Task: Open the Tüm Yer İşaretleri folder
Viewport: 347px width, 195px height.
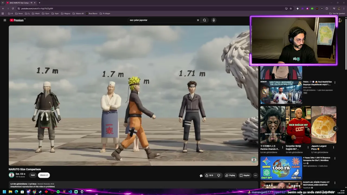Action: click(x=337, y=14)
